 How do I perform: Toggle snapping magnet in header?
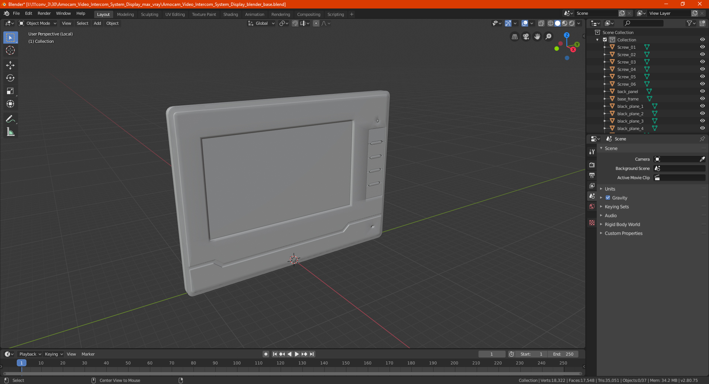295,23
